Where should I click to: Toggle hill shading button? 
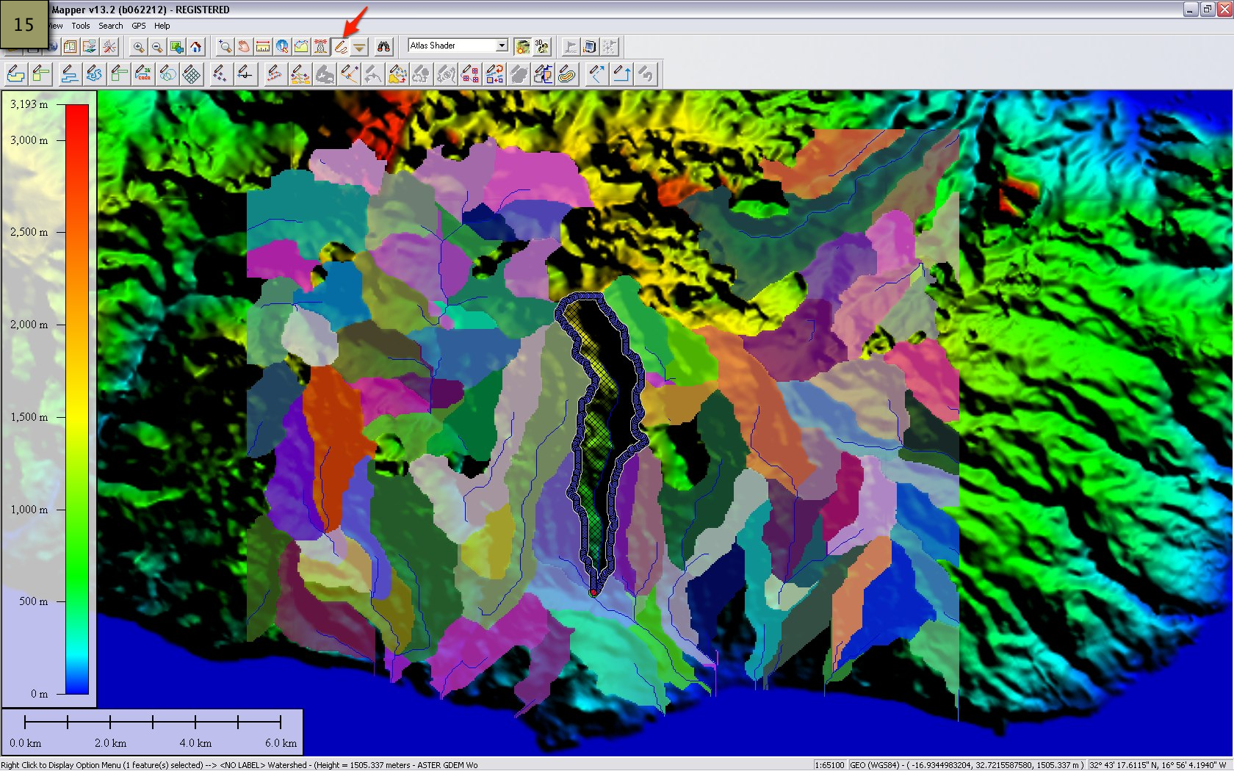(x=522, y=47)
